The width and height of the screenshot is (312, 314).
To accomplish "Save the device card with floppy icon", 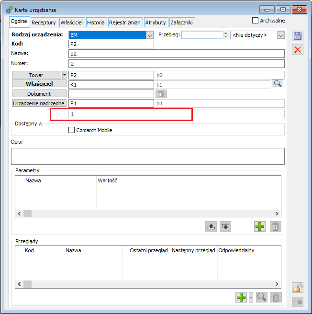I will [297, 36].
